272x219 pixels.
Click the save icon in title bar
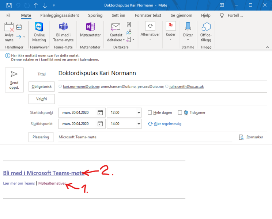pyautogui.click(x=9, y=5)
